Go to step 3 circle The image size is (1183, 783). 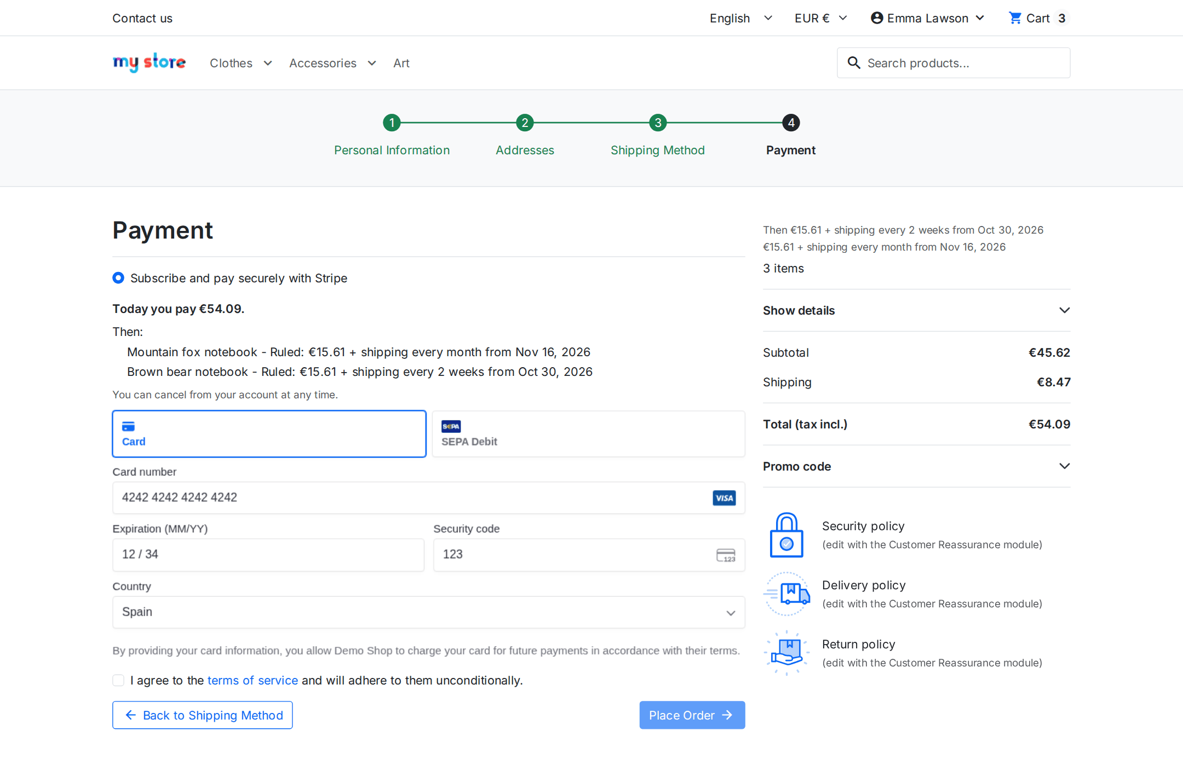coord(658,123)
